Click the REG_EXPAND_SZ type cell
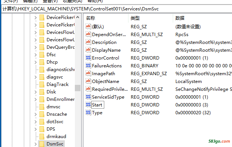232x147 pixels. click(x=149, y=74)
